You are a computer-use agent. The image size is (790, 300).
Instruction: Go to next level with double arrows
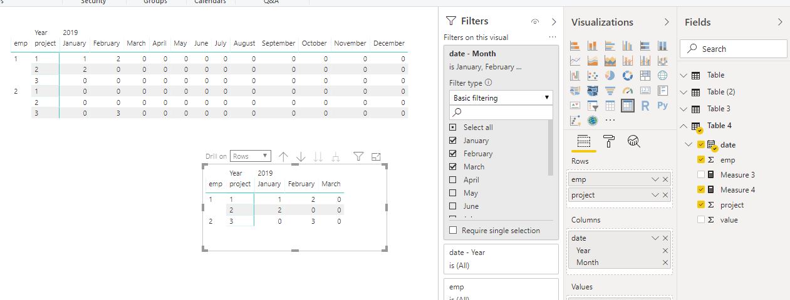(x=318, y=156)
